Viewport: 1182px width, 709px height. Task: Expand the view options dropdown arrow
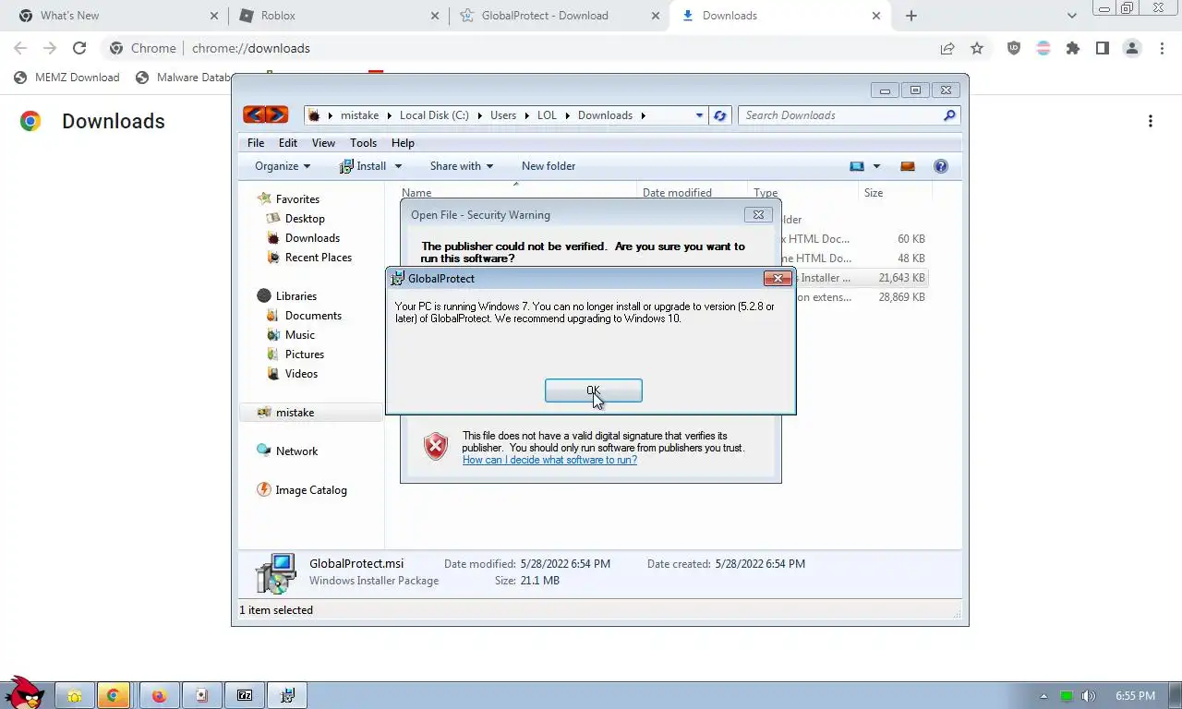pyautogui.click(x=876, y=166)
